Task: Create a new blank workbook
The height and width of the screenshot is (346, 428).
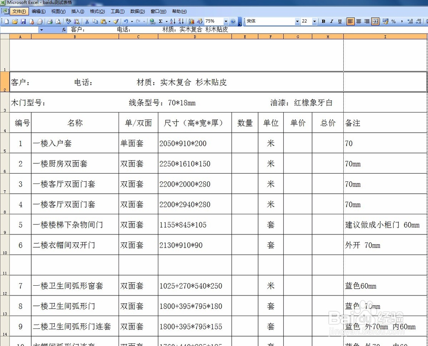Action: (6, 21)
